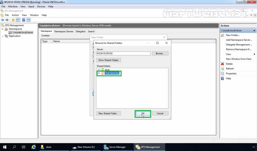Click the Type column header
Screen dimensions: 257x151
click(46, 41)
